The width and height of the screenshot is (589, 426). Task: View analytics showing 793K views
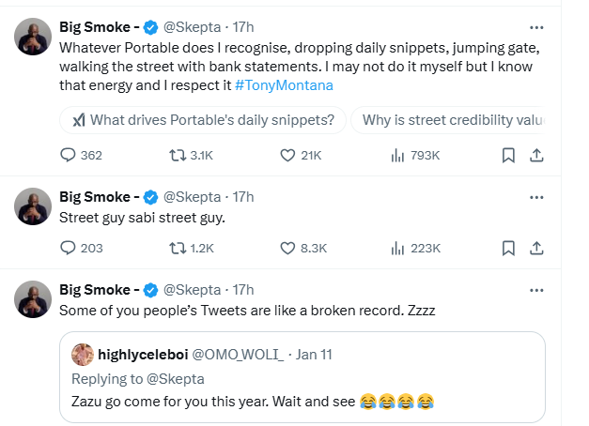(x=397, y=155)
